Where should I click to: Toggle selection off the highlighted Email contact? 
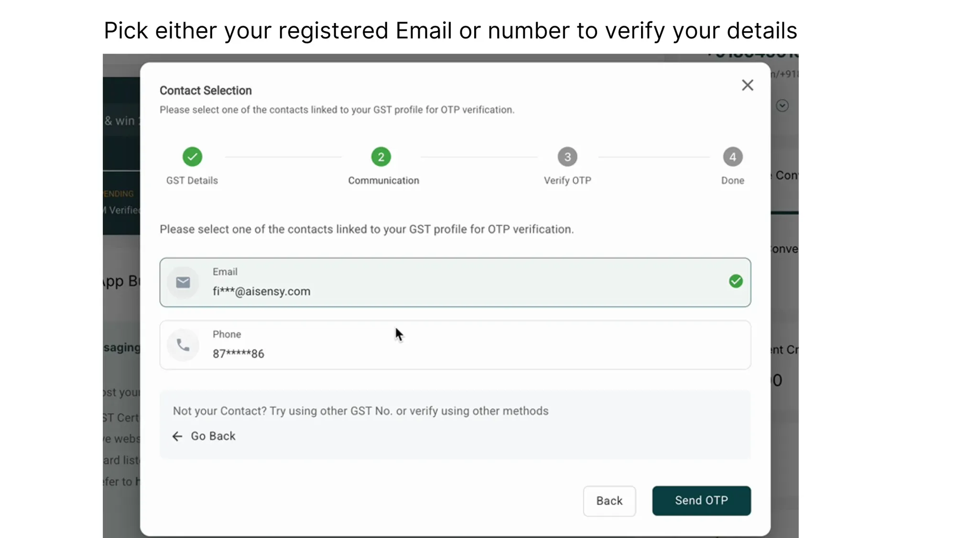pos(454,282)
